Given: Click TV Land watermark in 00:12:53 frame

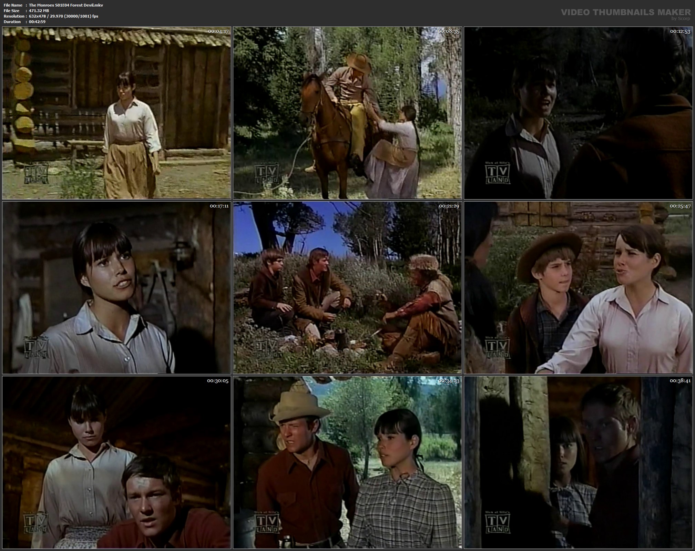Looking at the screenshot, I should (498, 174).
